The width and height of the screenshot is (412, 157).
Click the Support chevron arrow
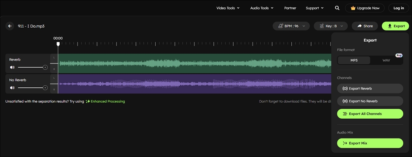pyautogui.click(x=322, y=8)
